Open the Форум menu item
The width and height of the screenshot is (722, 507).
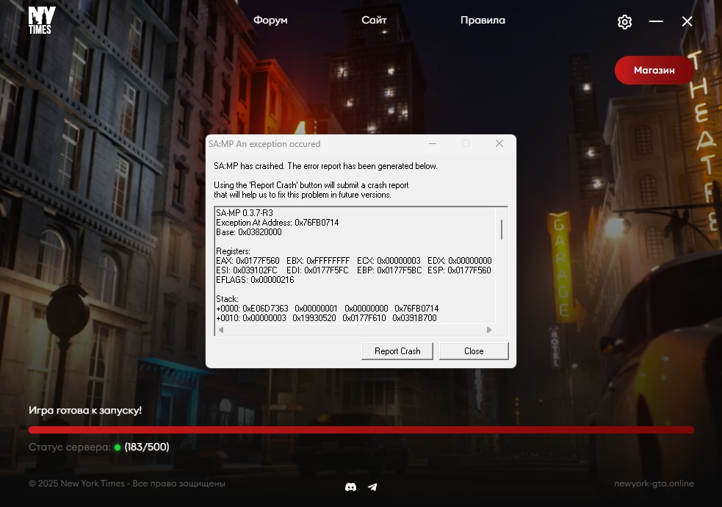click(x=270, y=21)
